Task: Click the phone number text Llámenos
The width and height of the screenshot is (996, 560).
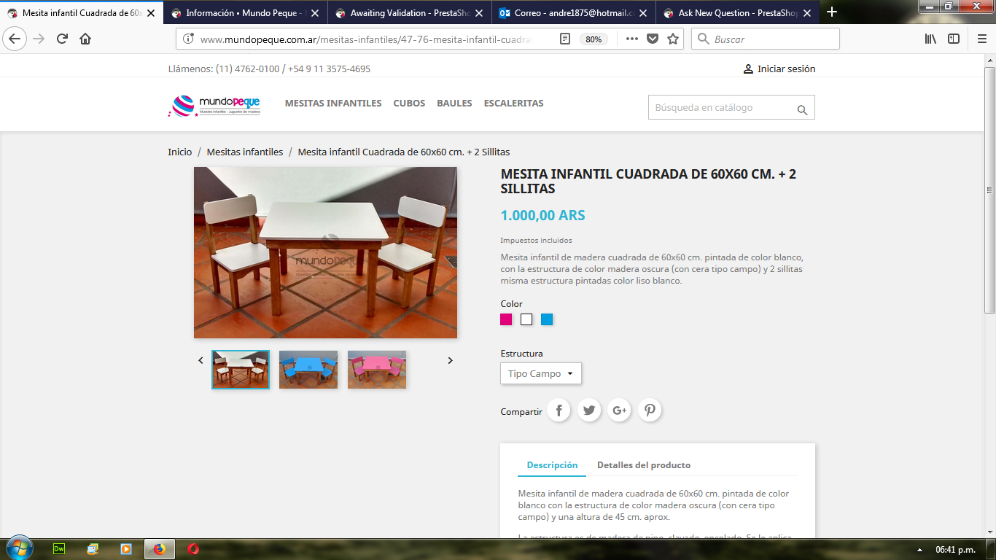Action: [269, 69]
